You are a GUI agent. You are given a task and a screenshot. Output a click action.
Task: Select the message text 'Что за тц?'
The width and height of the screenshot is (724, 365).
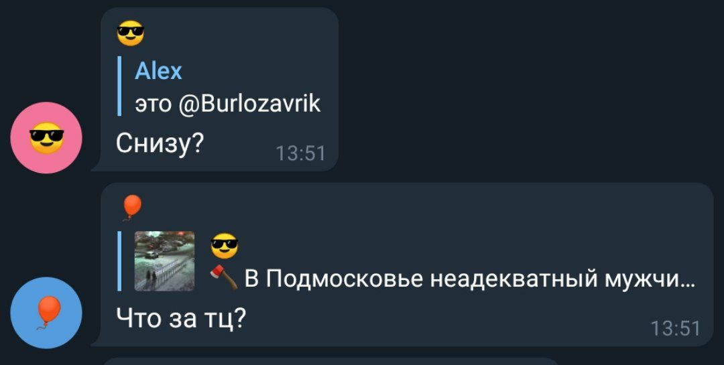[180, 318]
